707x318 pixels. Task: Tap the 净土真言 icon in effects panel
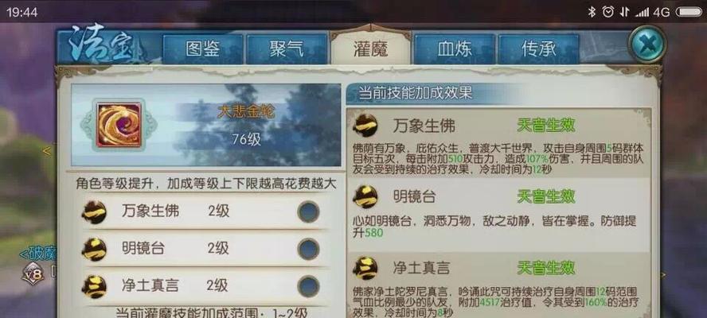click(x=365, y=269)
